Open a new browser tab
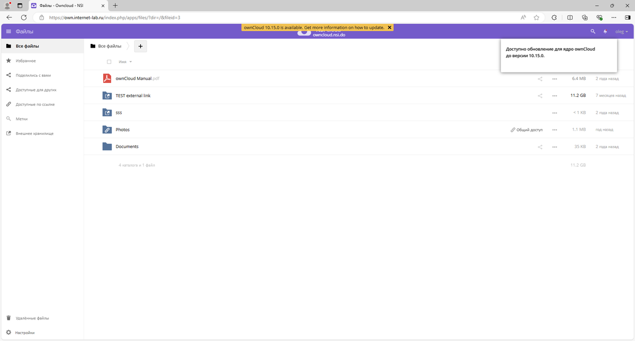635x341 pixels. point(115,5)
